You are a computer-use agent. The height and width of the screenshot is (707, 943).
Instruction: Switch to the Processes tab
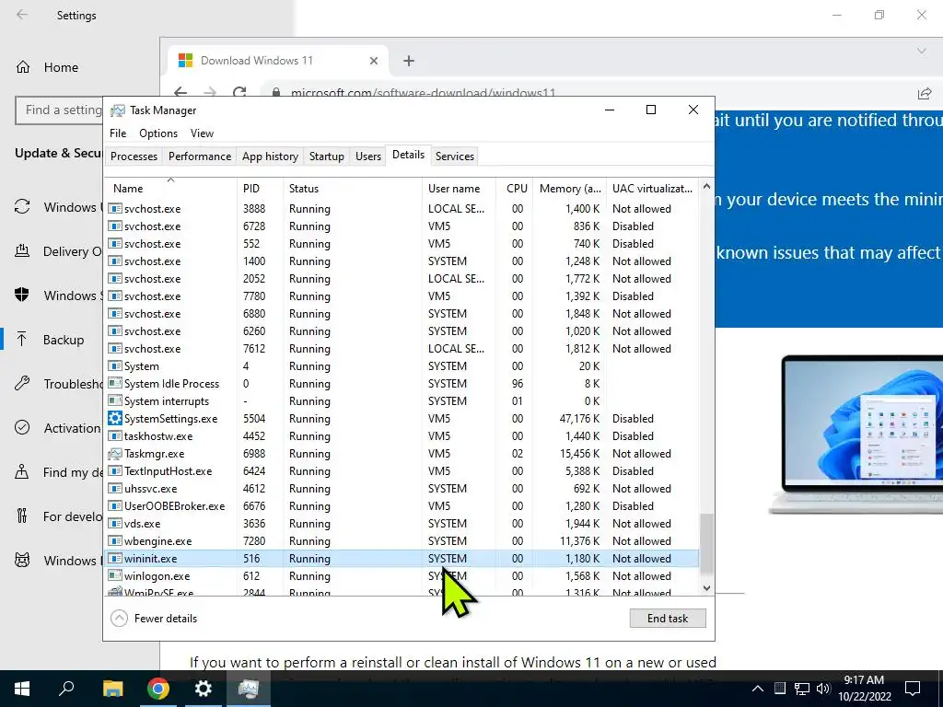134,156
